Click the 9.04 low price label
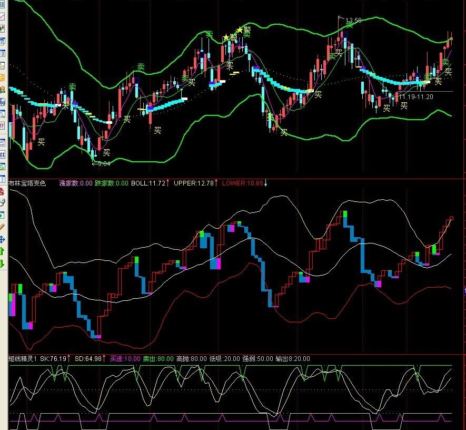Image resolution: width=466 pixels, height=430 pixels. click(x=104, y=163)
